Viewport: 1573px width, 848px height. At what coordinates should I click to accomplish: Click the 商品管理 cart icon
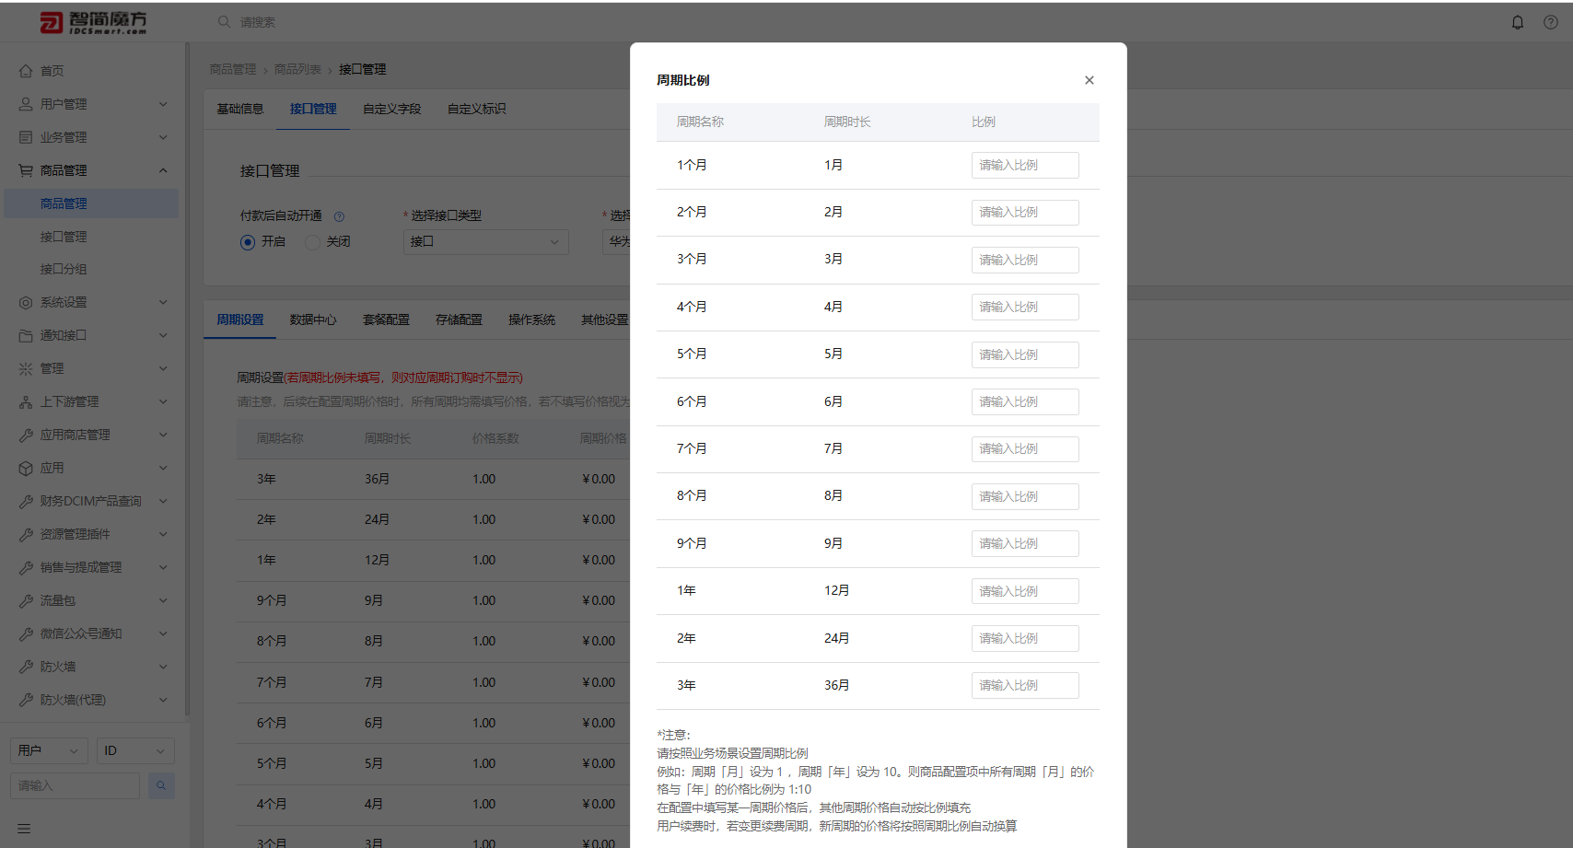[26, 170]
